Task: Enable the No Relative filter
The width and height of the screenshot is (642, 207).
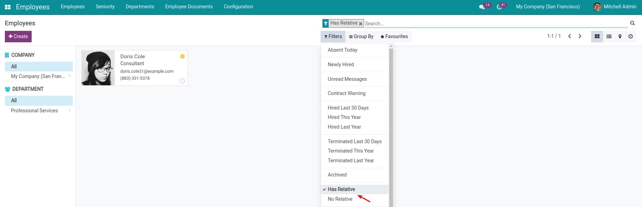Action: pyautogui.click(x=340, y=199)
